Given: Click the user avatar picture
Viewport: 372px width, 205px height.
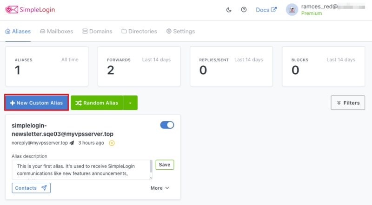Looking at the screenshot, I should pos(292,10).
